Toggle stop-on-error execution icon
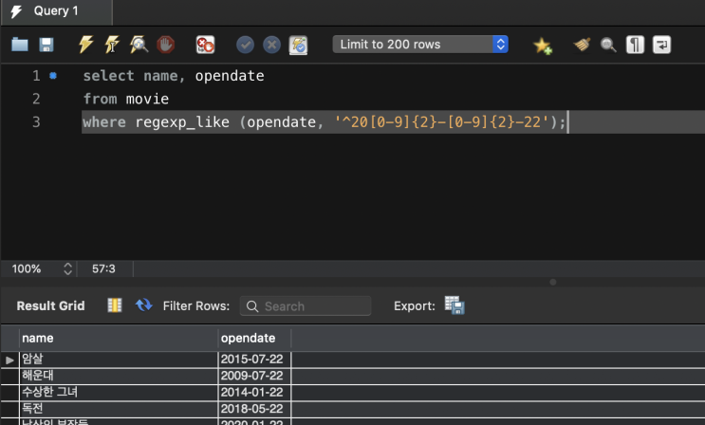 pyautogui.click(x=206, y=45)
